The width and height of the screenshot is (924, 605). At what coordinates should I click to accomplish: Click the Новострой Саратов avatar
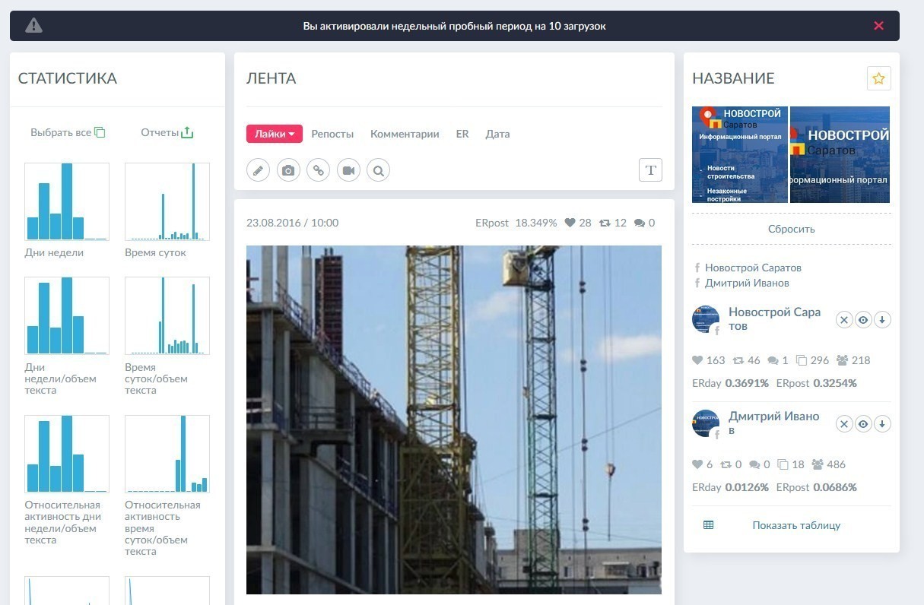click(706, 320)
